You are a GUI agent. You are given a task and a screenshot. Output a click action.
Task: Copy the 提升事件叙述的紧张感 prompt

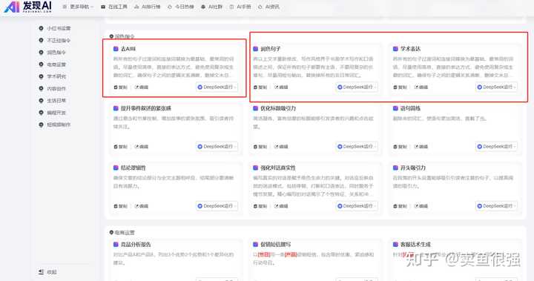click(120, 147)
